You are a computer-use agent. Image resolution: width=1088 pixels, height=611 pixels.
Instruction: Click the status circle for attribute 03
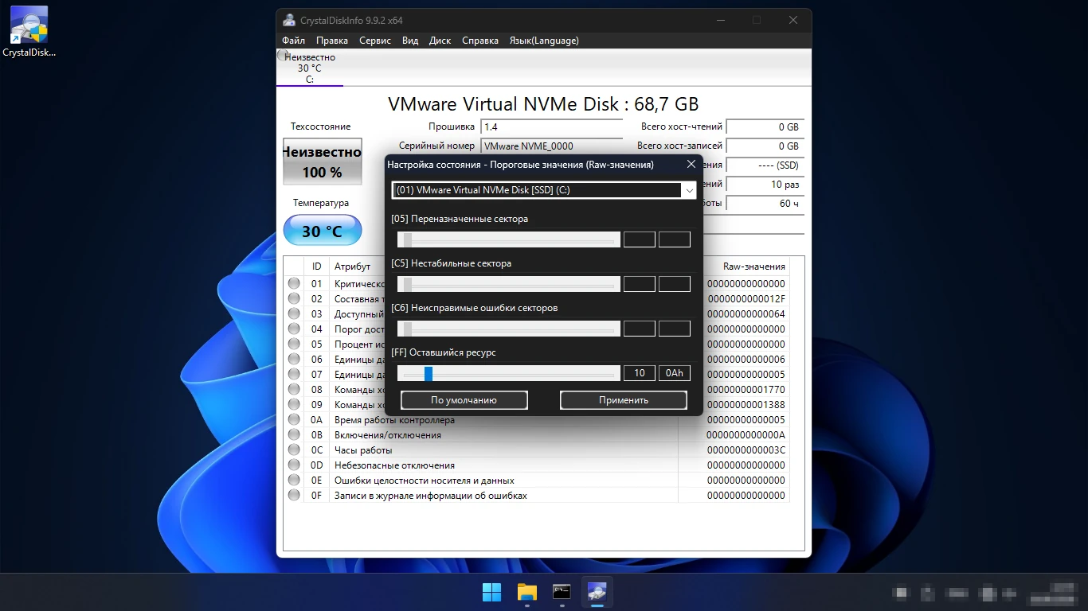click(294, 314)
